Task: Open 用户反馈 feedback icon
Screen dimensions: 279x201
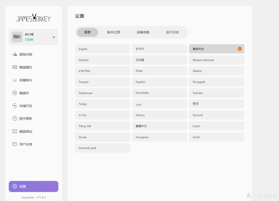Action: click(x=15, y=144)
